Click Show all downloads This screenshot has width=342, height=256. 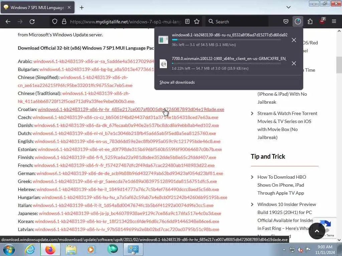(x=177, y=82)
